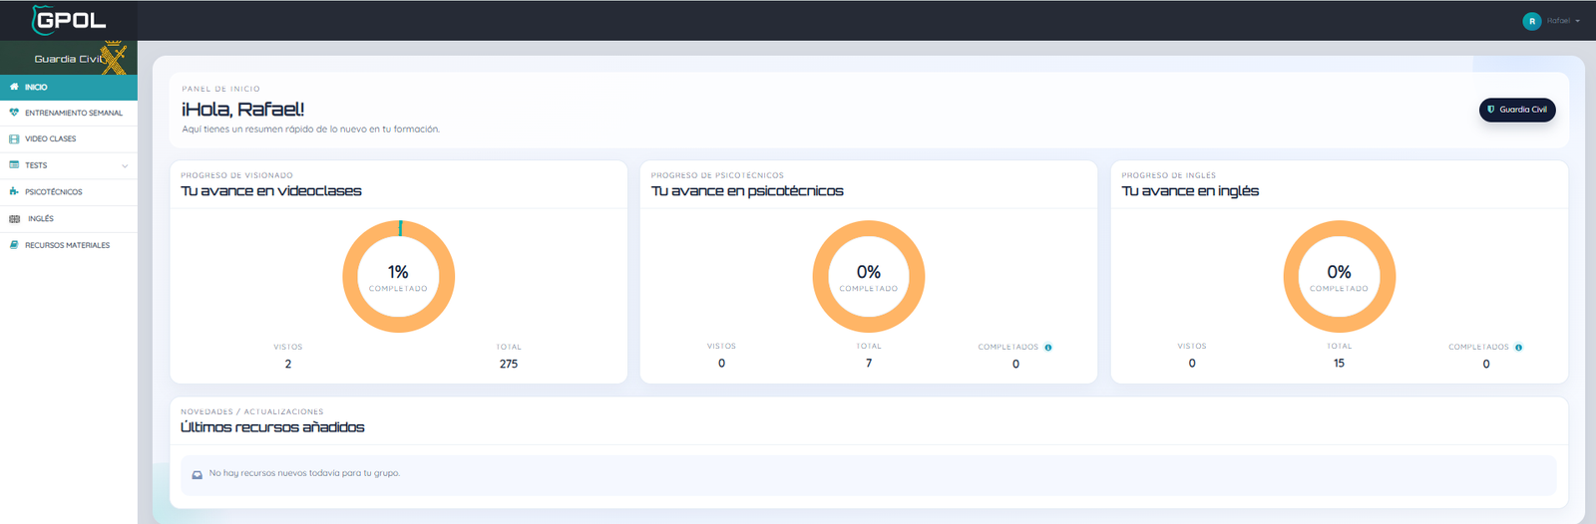
Task: Open Inicio in the sidebar
Action: (69, 87)
